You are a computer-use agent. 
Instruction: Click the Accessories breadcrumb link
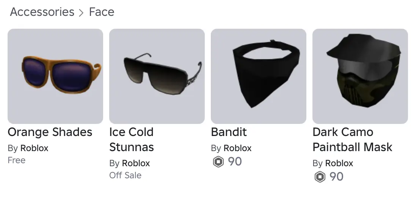pyautogui.click(x=42, y=12)
